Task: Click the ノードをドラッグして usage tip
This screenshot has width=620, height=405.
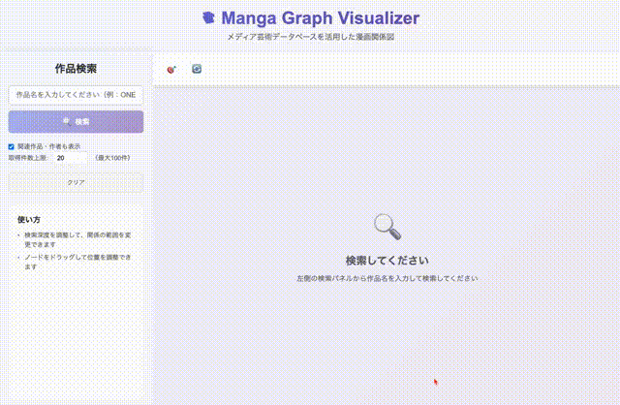Action: tap(77, 262)
